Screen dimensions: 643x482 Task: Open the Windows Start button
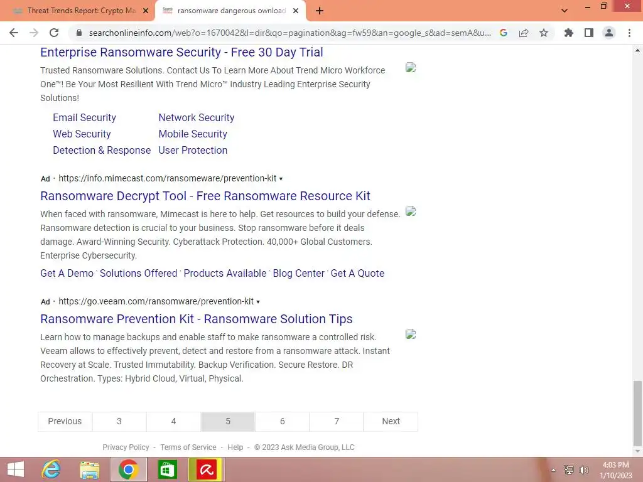(x=16, y=469)
